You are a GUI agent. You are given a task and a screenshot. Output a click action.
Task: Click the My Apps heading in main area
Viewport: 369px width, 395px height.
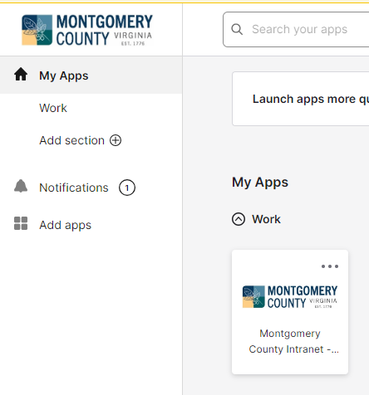pos(260,183)
